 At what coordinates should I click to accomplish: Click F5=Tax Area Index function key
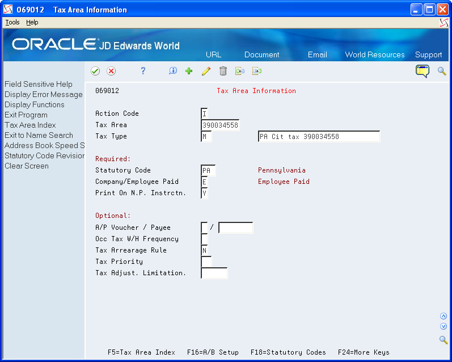click(x=141, y=352)
